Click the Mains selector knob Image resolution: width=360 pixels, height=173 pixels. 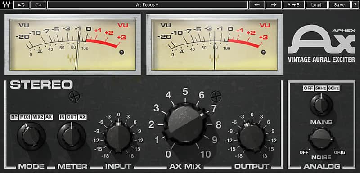321,105
